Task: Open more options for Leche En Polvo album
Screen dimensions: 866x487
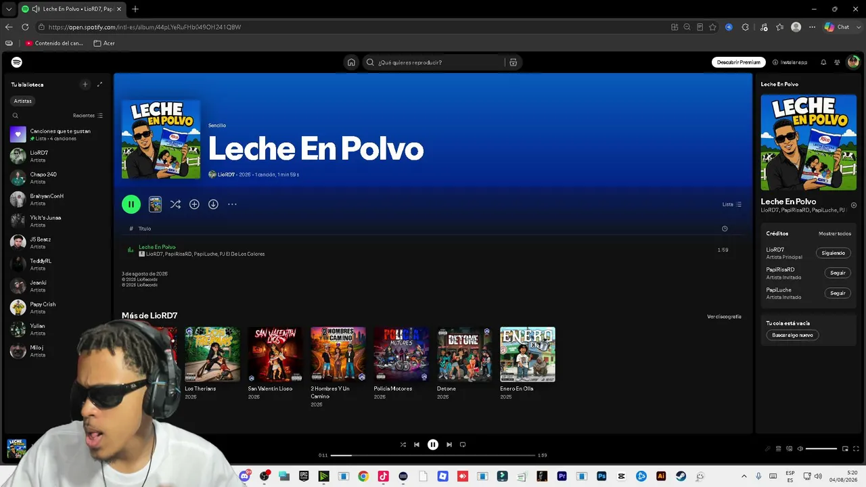Action: 232,204
